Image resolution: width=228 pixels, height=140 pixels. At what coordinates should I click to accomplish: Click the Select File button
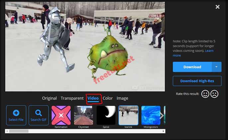click(x=16, y=115)
